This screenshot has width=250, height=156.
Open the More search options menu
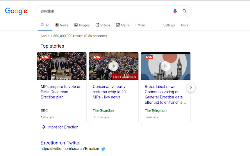point(140,25)
